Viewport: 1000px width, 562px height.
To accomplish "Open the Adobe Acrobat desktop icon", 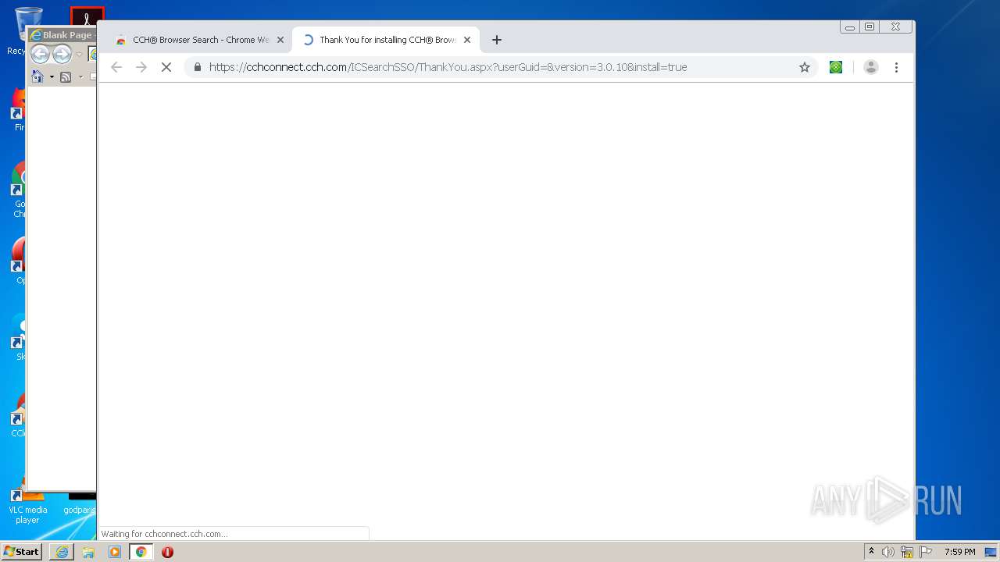I will [x=87, y=16].
